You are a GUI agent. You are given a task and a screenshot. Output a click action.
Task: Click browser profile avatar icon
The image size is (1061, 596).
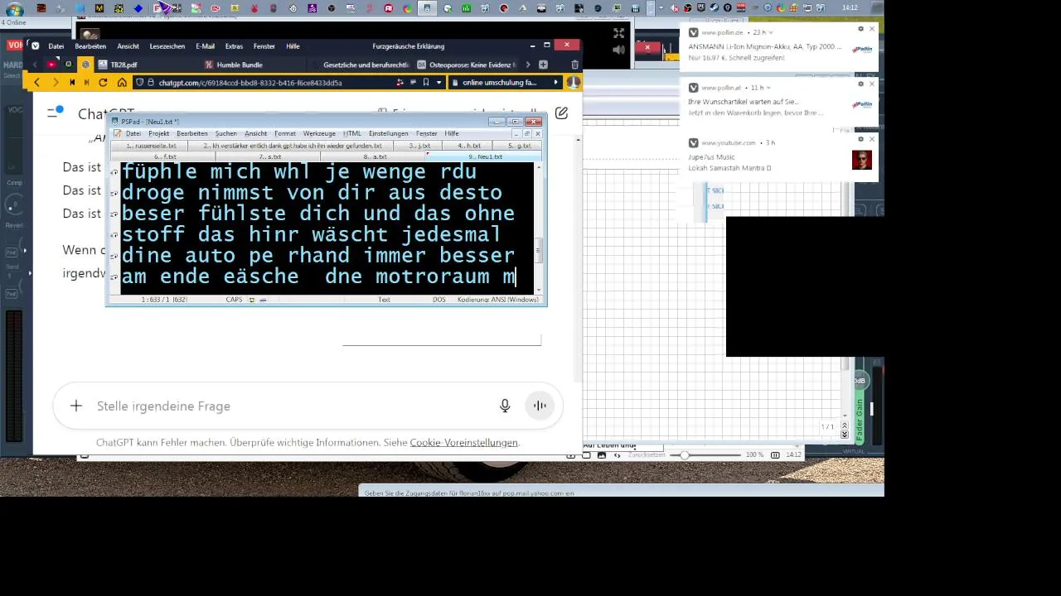click(x=573, y=83)
